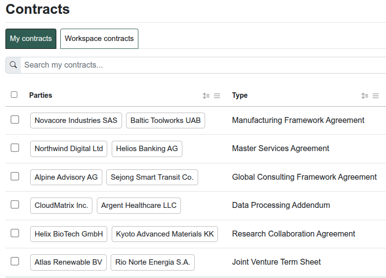
Task: Sort contracts by Type column
Action: [x=365, y=96]
